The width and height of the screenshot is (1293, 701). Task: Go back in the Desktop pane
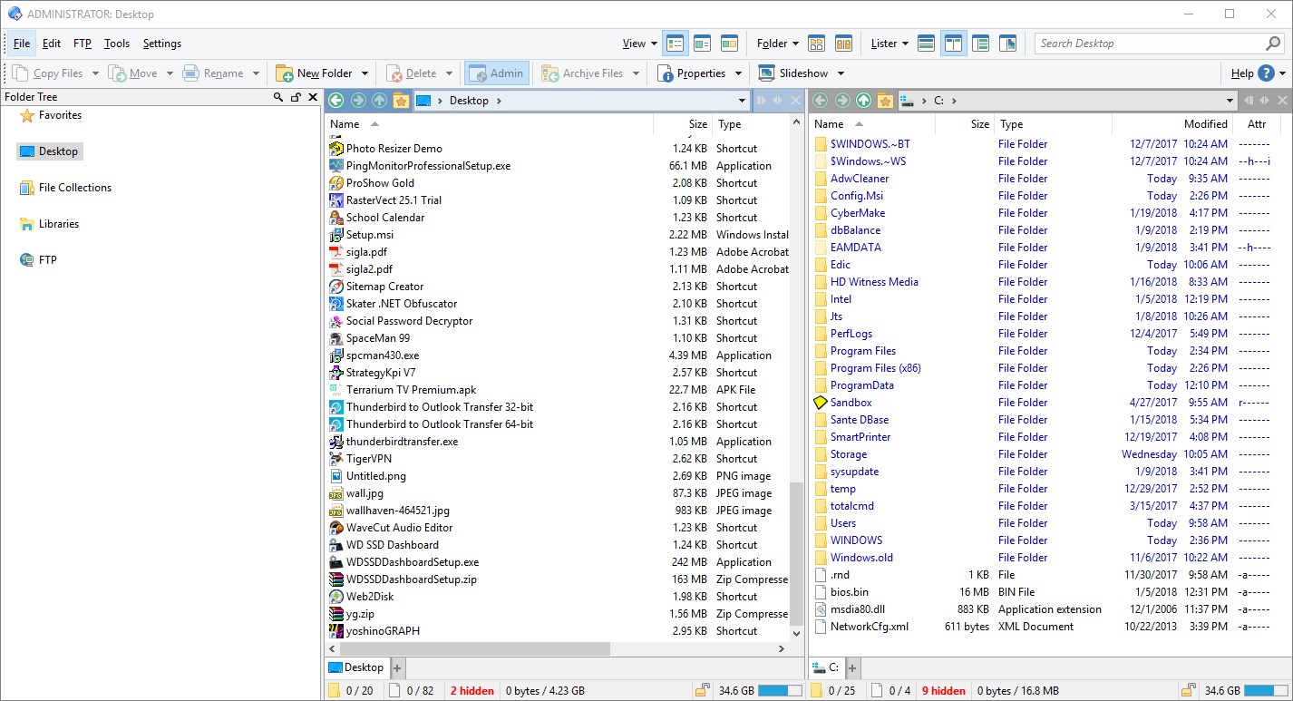336,101
